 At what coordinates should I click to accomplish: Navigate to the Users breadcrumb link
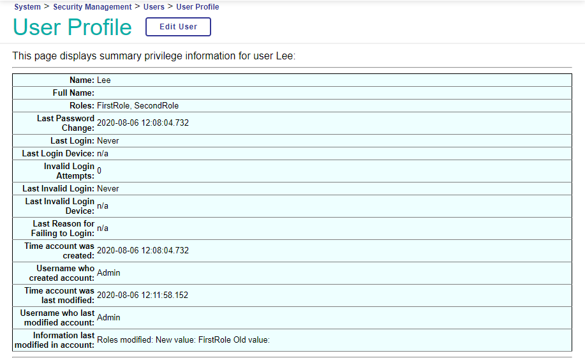(x=154, y=7)
